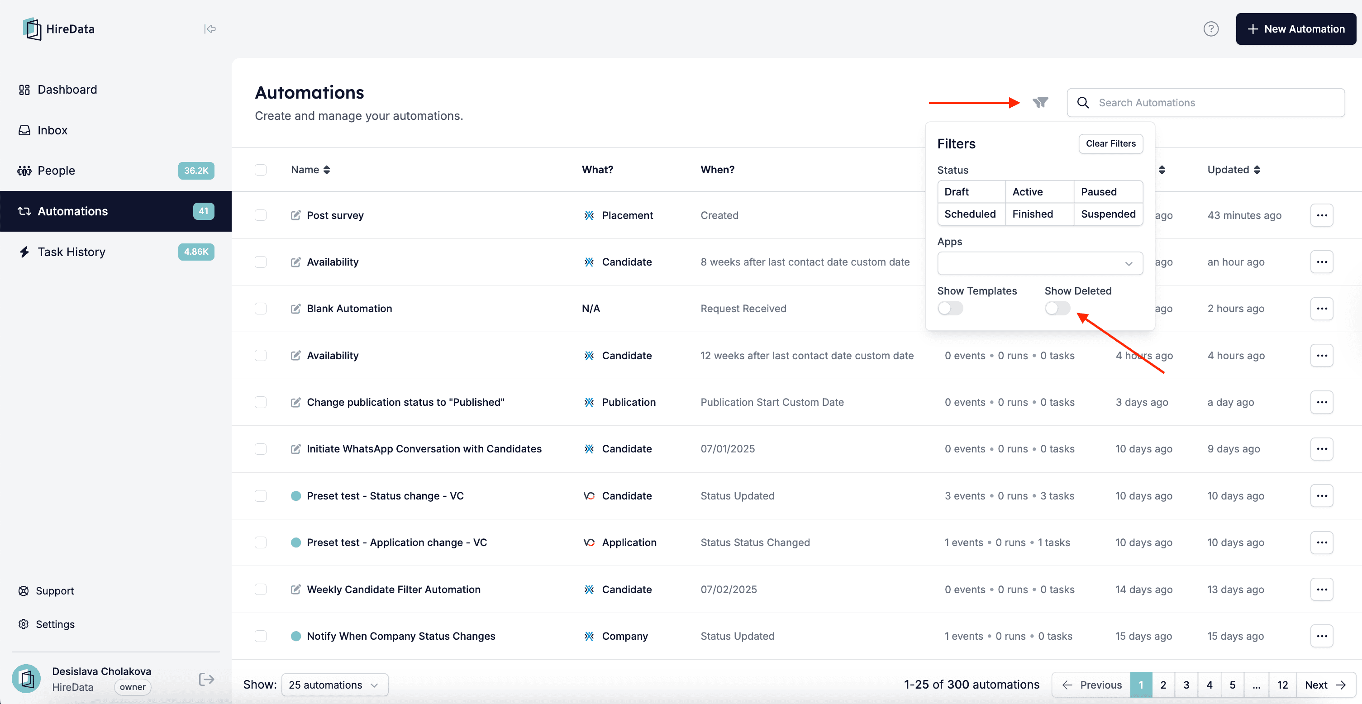1362x704 pixels.
Task: Toggle the Show Templates switch
Action: click(950, 308)
